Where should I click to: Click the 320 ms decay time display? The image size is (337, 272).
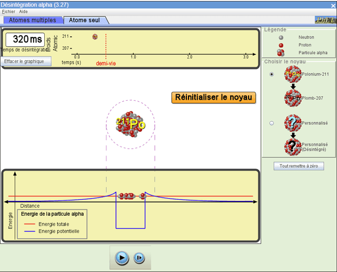[x=28, y=40]
